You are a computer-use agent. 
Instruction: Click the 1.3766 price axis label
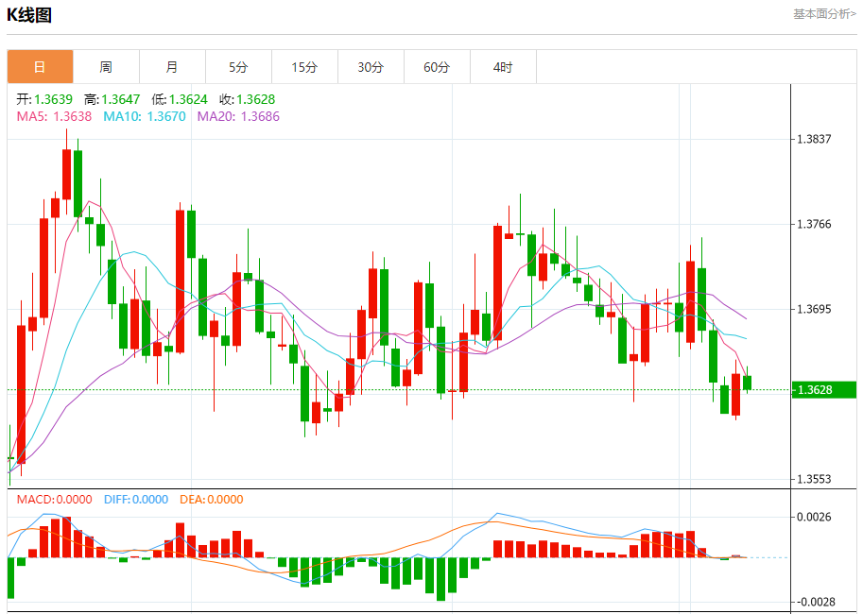click(814, 224)
